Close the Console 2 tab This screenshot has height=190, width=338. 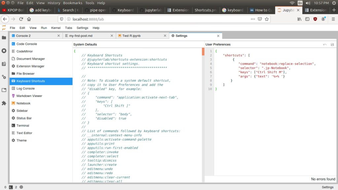pyautogui.click(x=59, y=36)
